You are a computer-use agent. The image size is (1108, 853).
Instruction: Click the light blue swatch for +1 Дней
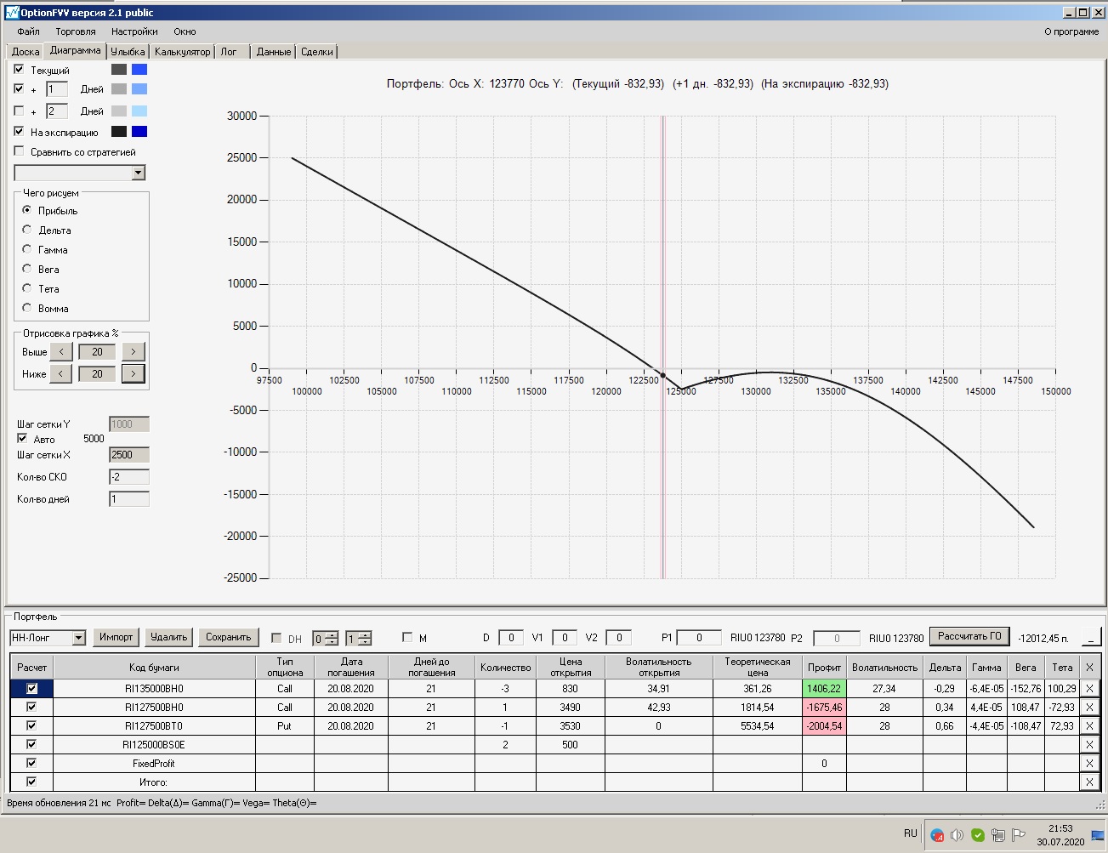139,88
